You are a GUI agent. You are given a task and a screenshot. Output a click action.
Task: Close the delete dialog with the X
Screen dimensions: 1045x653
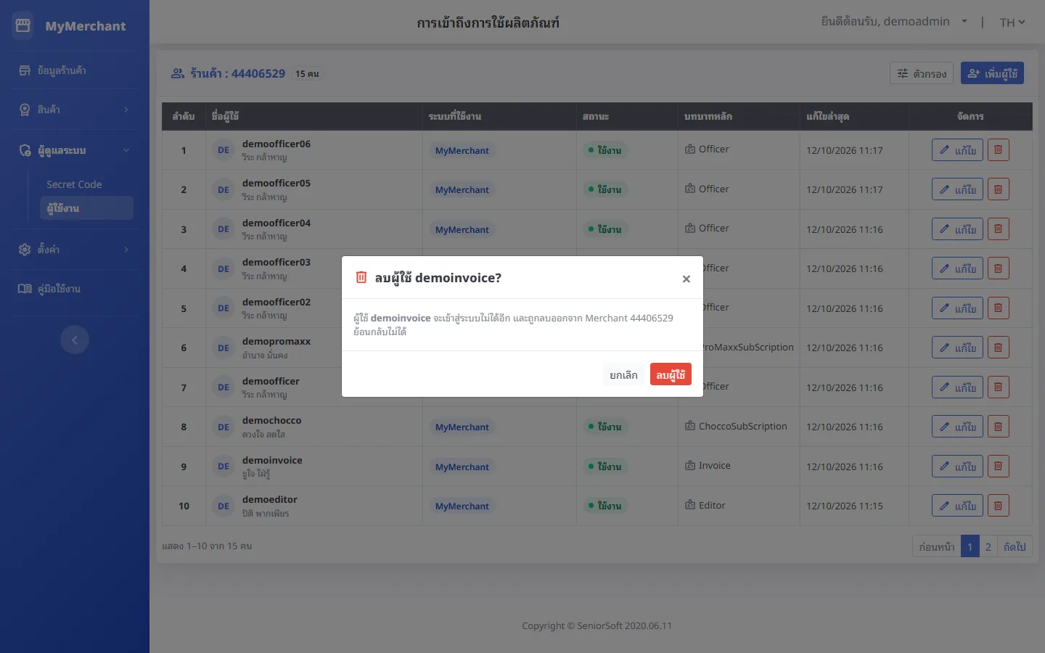[x=686, y=279]
